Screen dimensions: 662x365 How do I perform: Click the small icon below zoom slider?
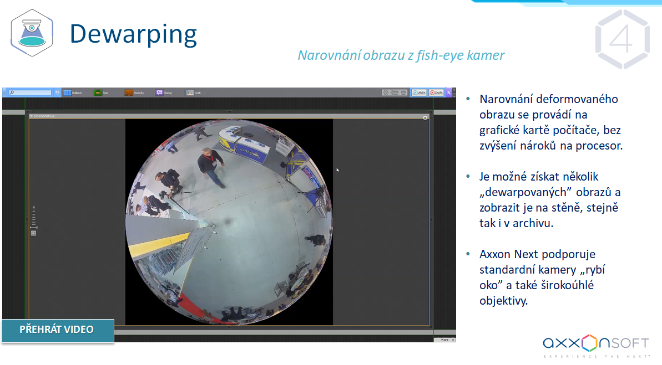tap(34, 233)
